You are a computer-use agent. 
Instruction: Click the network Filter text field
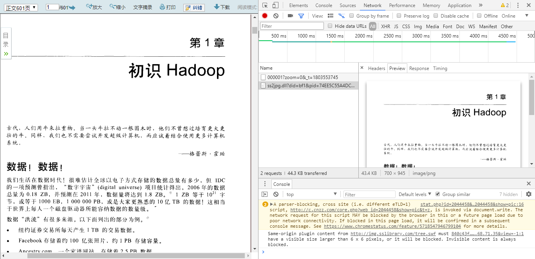292,26
